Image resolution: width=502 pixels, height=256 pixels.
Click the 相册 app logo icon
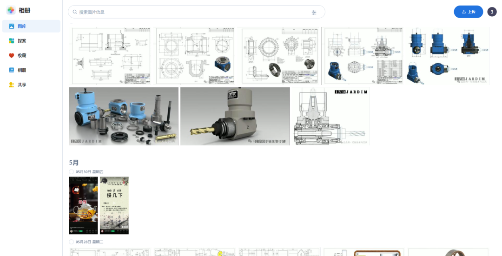[x=11, y=10]
